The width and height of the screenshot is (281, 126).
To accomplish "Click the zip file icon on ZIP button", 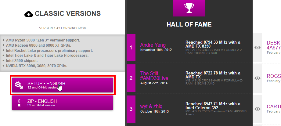I will tap(19, 103).
